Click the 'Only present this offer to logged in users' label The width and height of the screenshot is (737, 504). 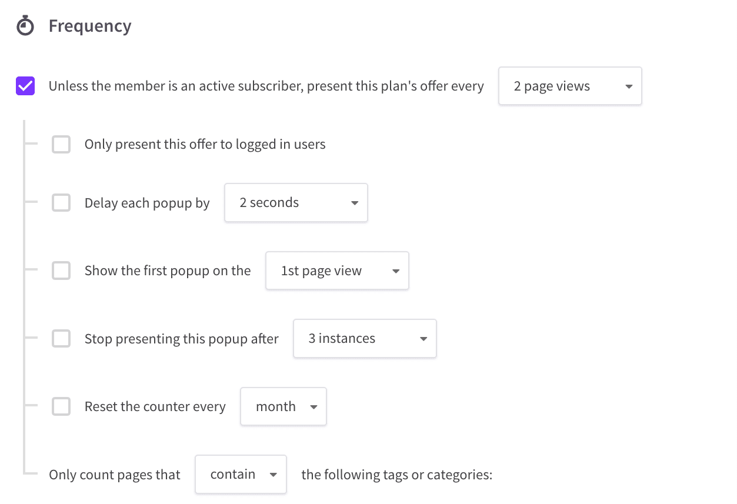[x=205, y=144]
